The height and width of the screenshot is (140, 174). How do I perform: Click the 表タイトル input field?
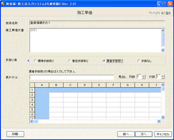click(x=72, y=77)
